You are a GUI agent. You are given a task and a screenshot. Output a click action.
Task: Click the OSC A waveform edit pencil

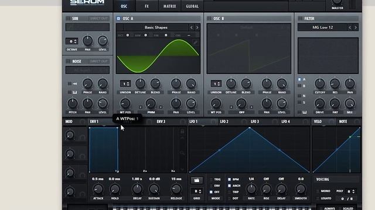pos(195,43)
